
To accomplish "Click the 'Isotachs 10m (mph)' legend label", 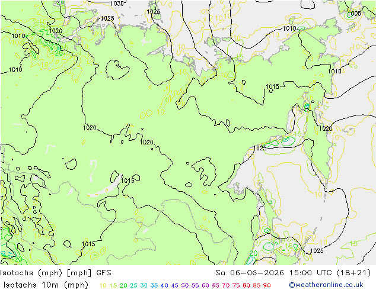I will (46, 285).
